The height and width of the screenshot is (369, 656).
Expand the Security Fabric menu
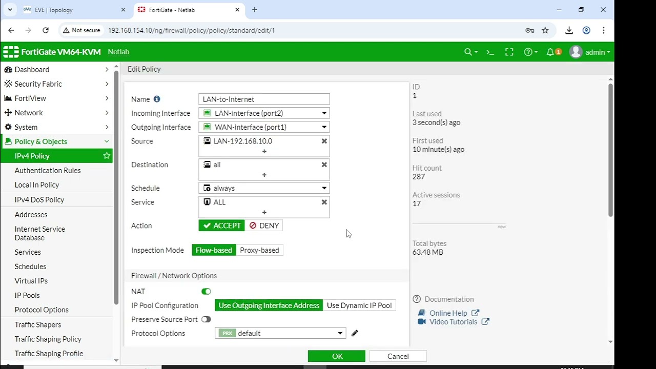point(57,84)
